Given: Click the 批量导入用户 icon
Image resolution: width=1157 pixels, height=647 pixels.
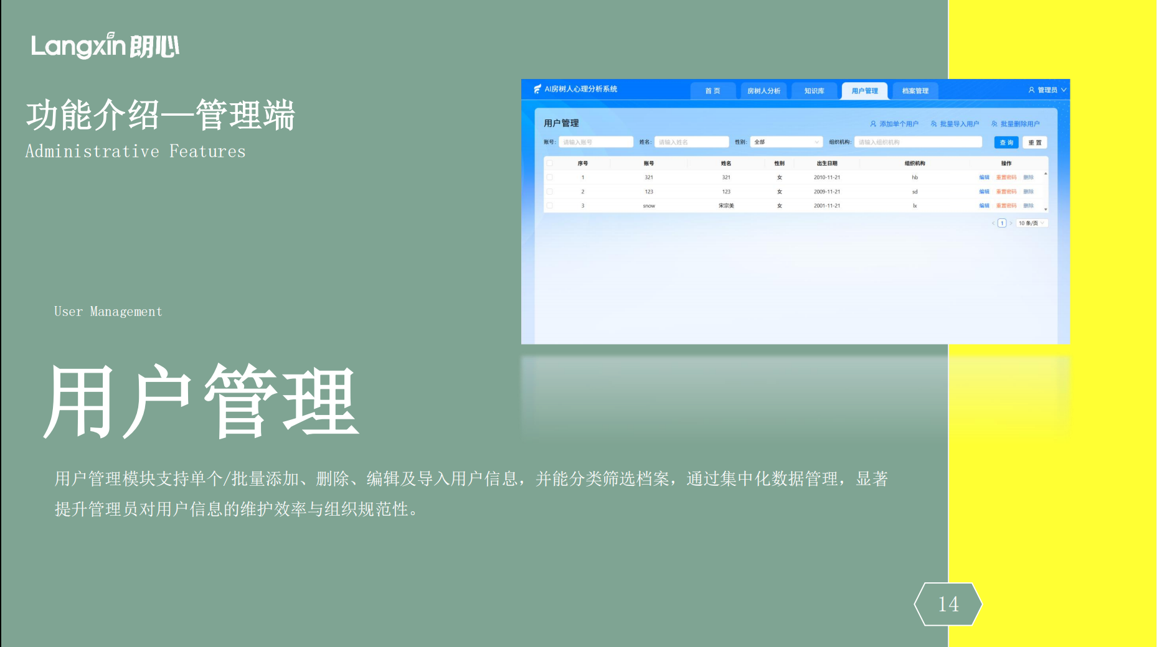Looking at the screenshot, I should (x=933, y=124).
